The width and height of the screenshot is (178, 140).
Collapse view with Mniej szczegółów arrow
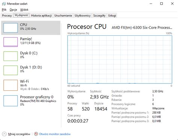point(4,134)
